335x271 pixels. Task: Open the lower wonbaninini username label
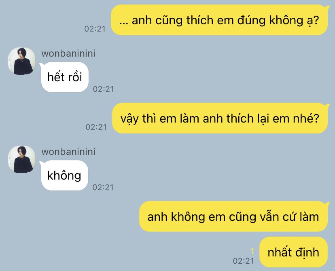[68, 152]
